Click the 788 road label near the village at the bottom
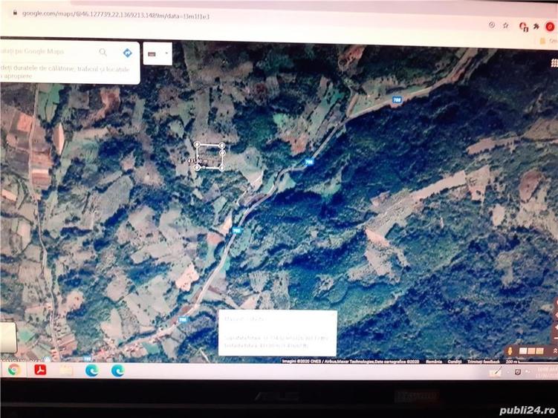 click(x=183, y=319)
